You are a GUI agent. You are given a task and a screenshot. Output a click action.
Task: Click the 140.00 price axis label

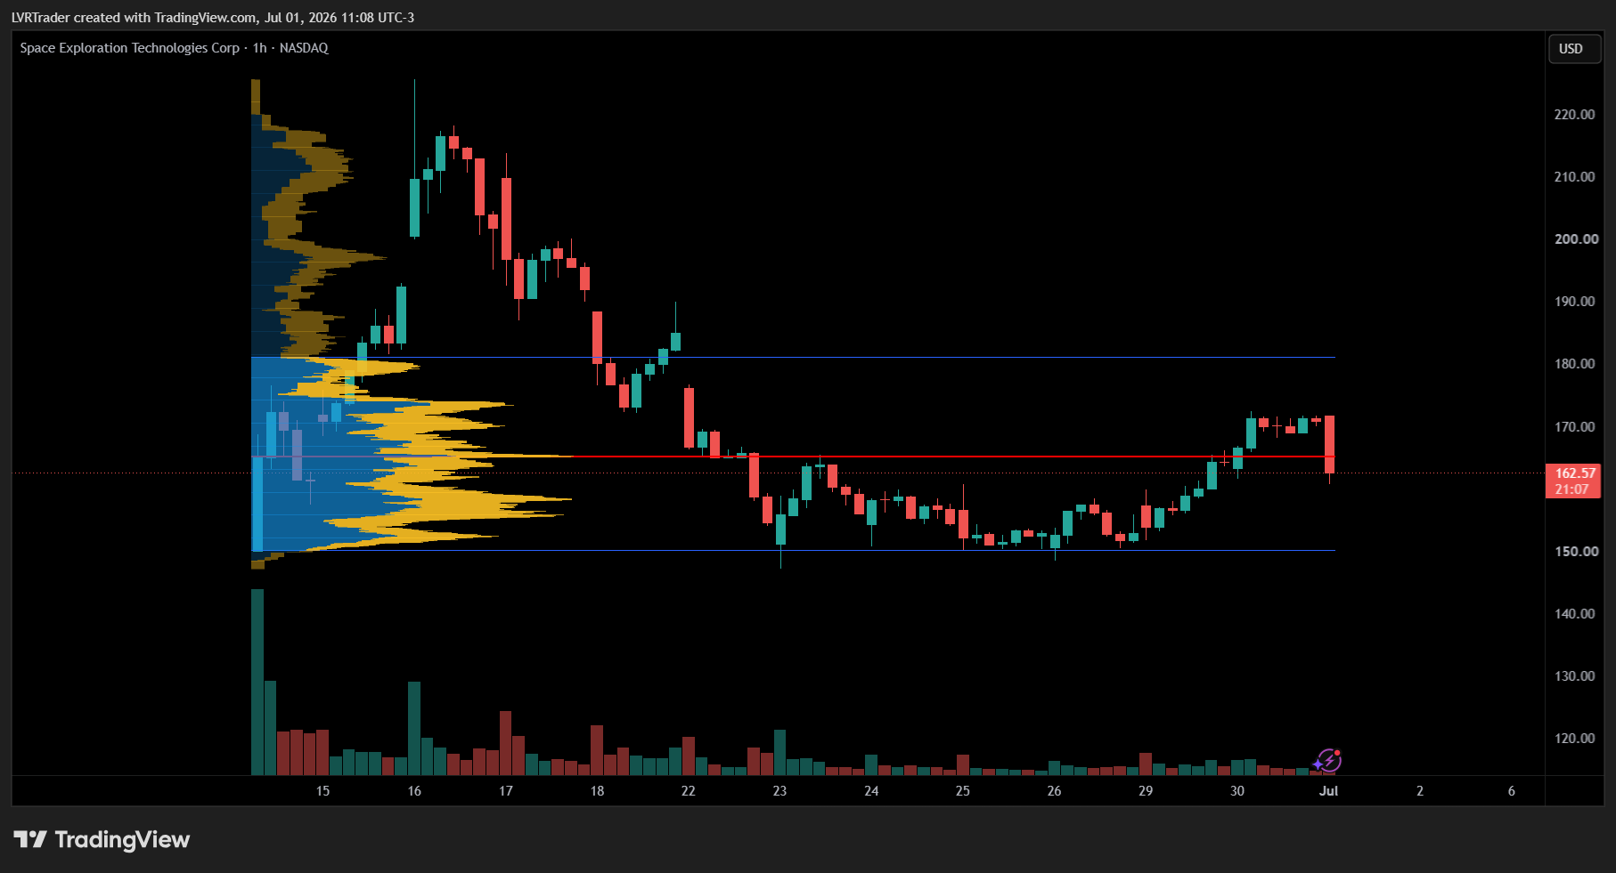pos(1574,613)
